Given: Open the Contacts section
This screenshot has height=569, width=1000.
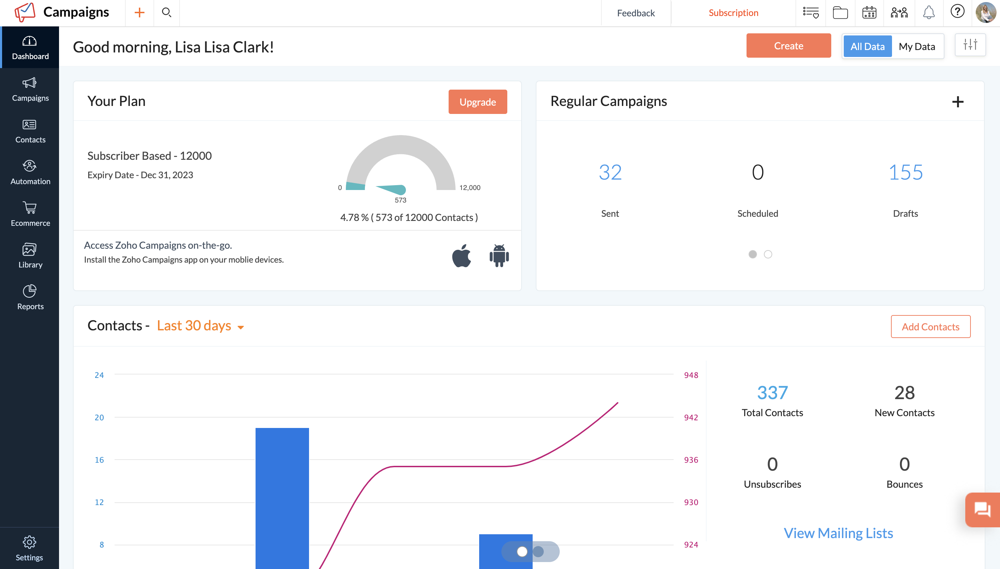Looking at the screenshot, I should [30, 131].
